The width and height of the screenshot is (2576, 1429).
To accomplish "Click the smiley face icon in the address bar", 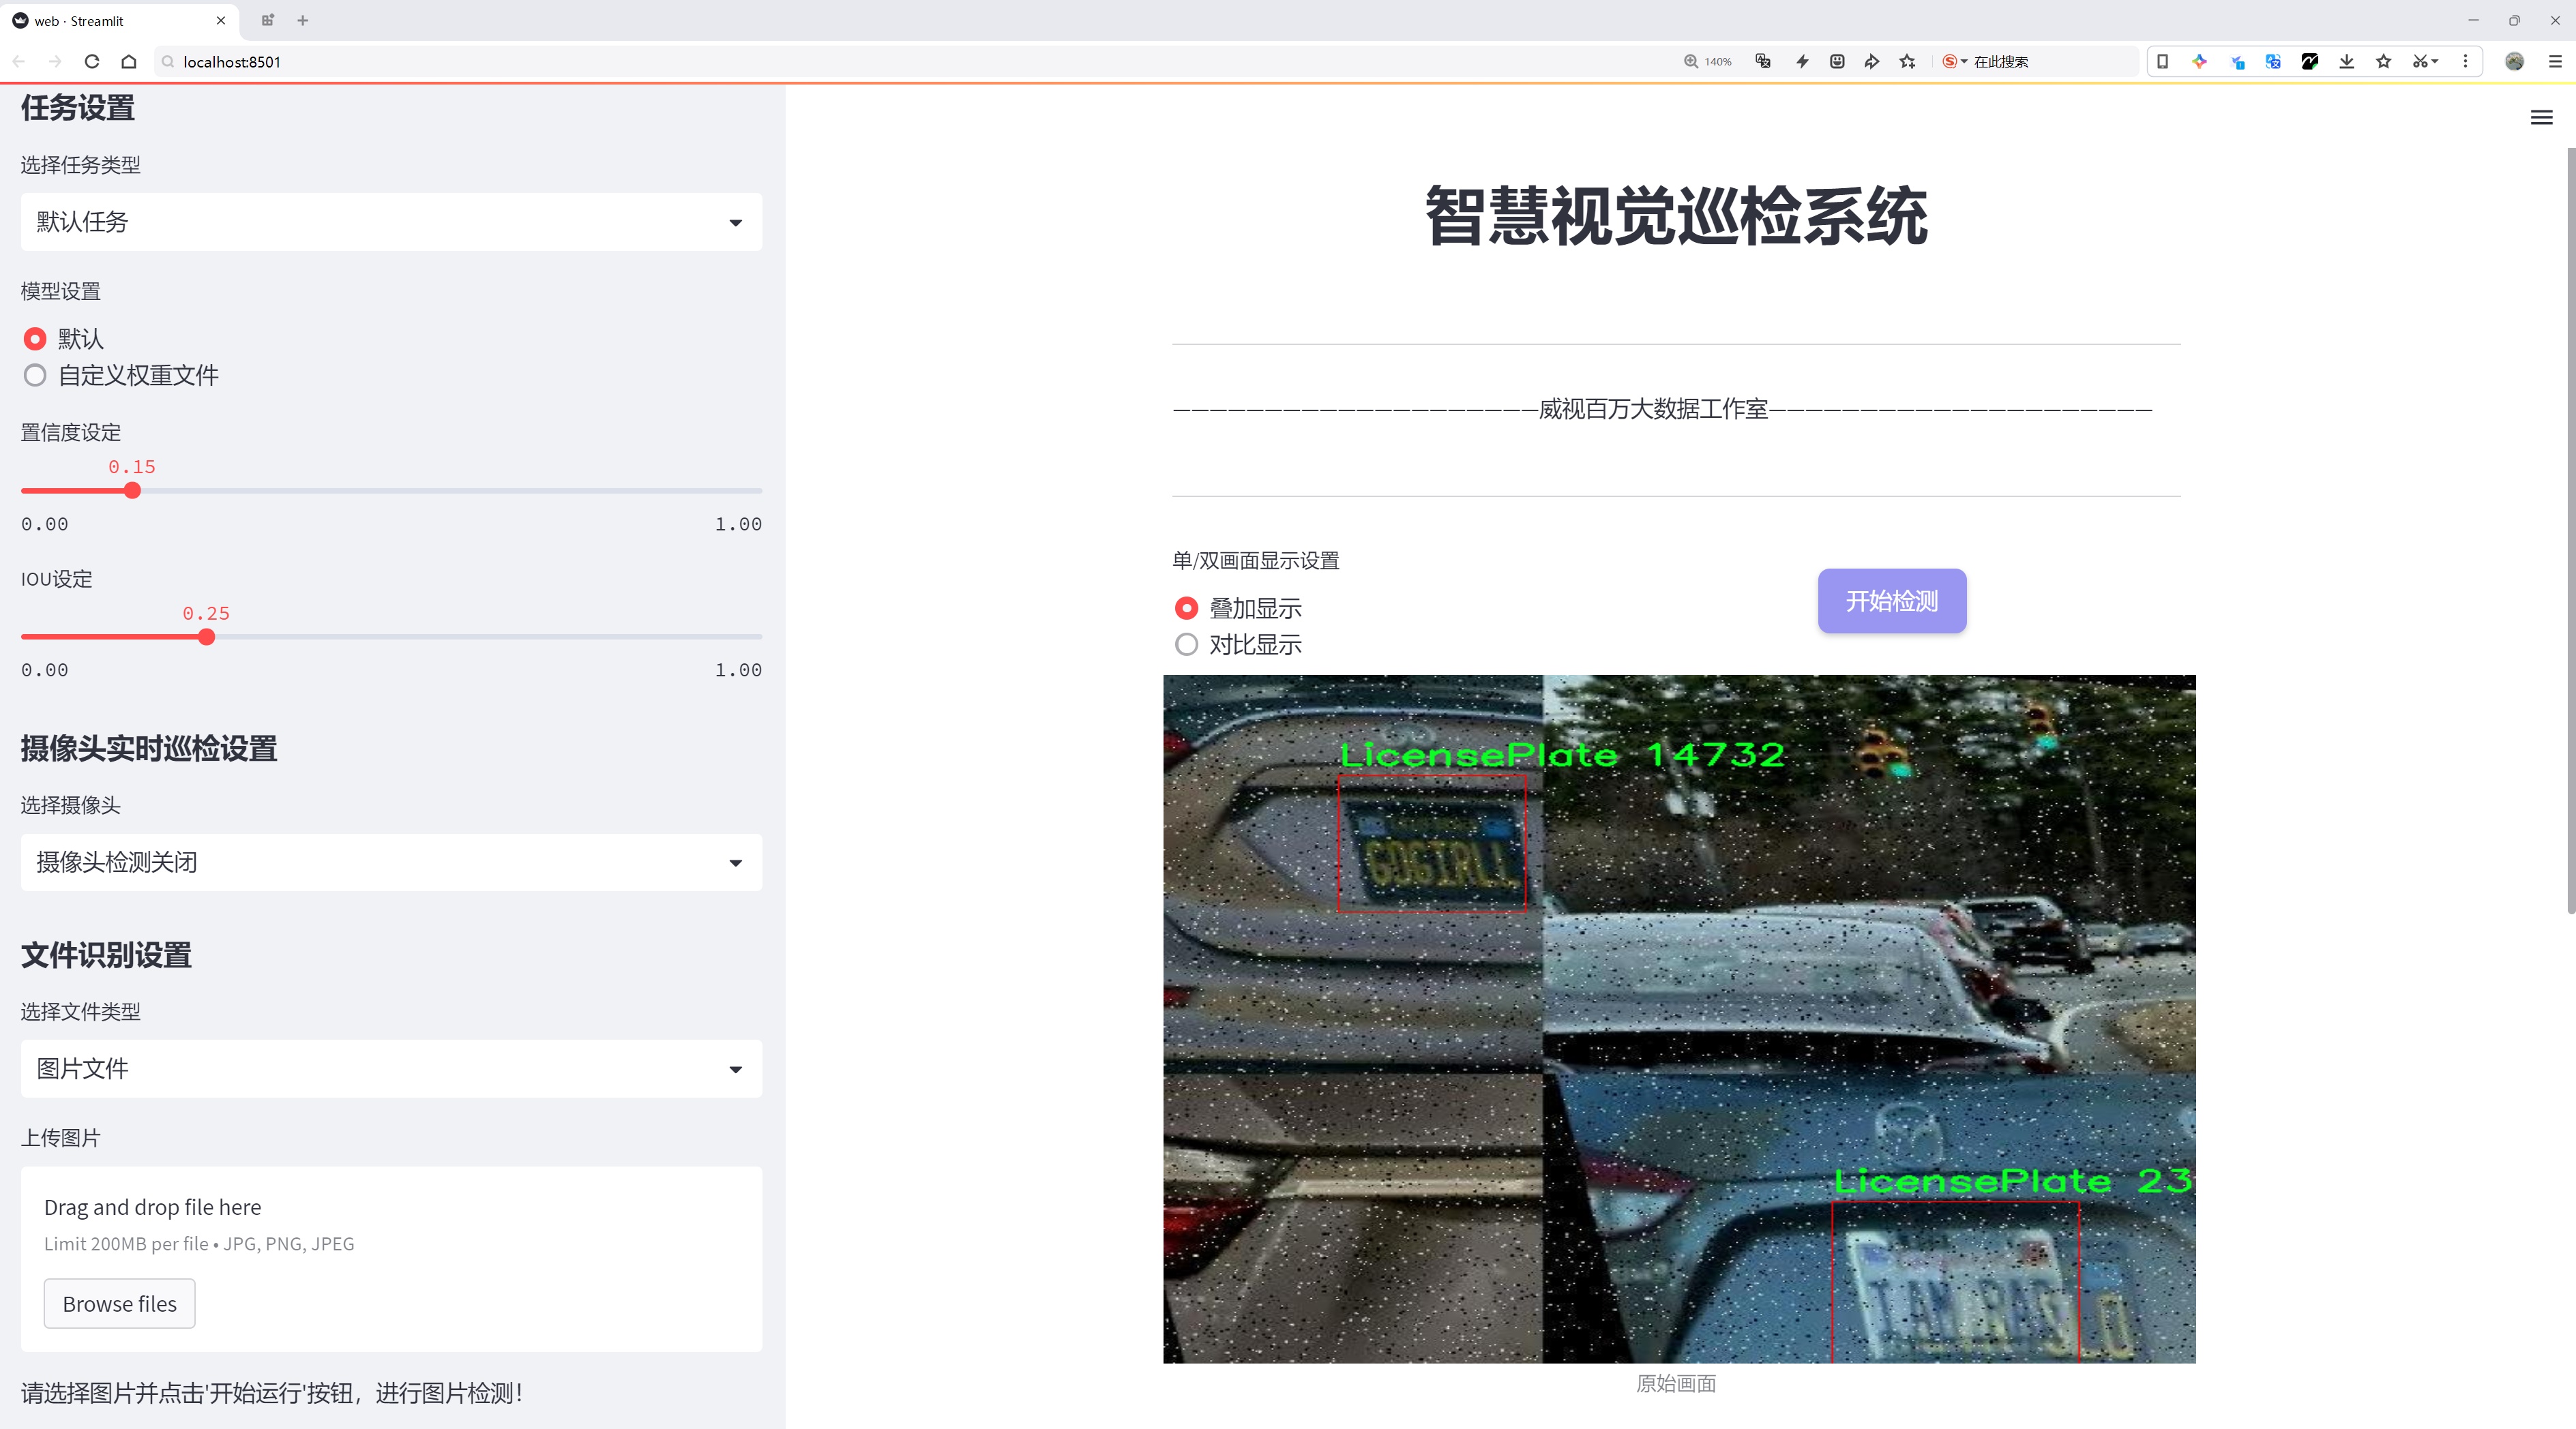I will tap(1837, 62).
